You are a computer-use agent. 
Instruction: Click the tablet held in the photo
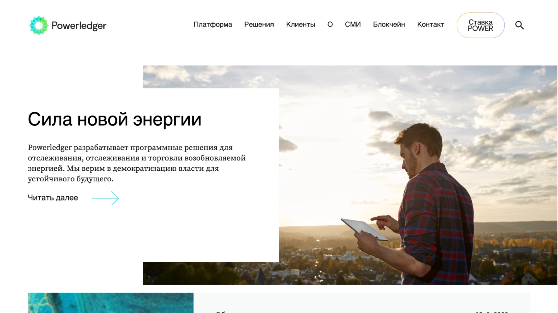(364, 229)
